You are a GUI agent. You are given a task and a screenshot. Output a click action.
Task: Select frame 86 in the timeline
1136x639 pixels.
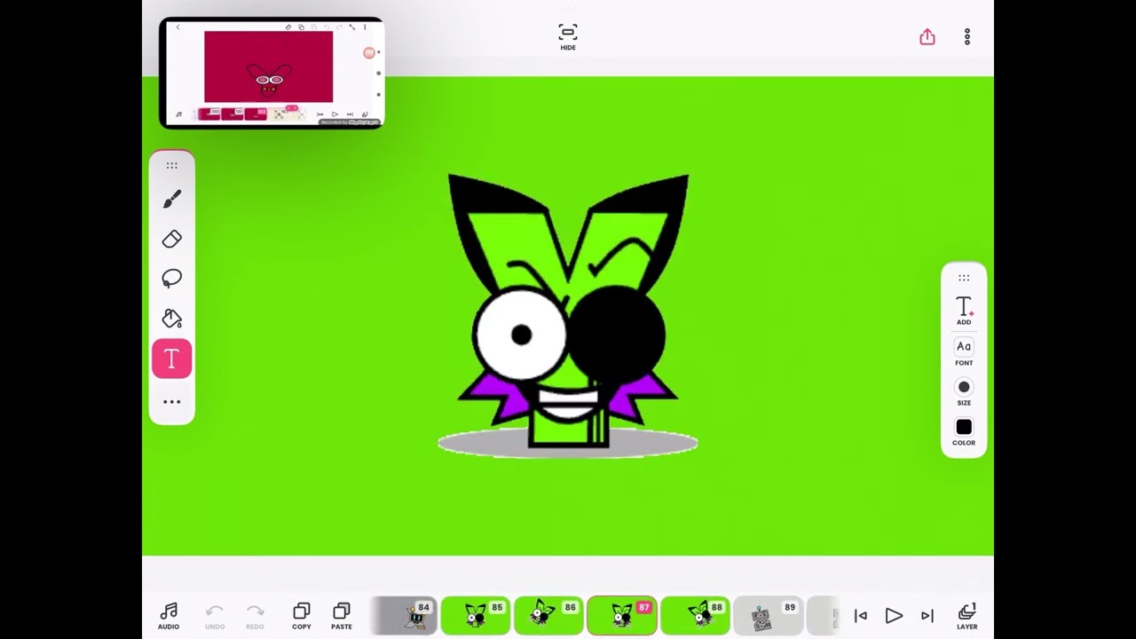(x=548, y=616)
